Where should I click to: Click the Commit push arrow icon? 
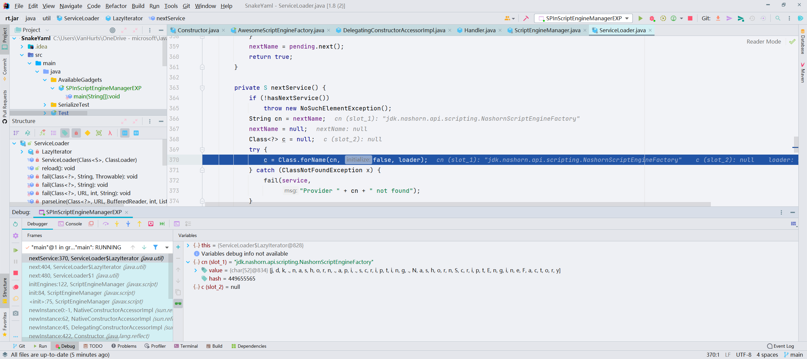[729, 18]
